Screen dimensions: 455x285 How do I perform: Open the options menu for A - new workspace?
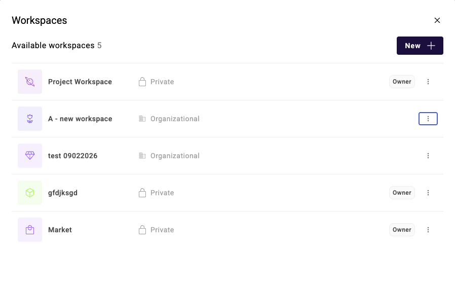(428, 119)
